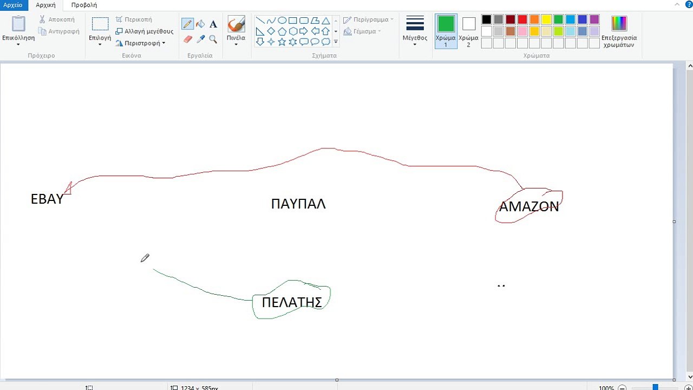
Task: Click the Πινέλα brush icon
Action: click(x=236, y=24)
